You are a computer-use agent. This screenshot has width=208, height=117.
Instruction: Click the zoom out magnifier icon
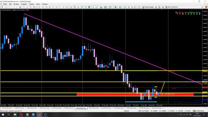click(86, 7)
